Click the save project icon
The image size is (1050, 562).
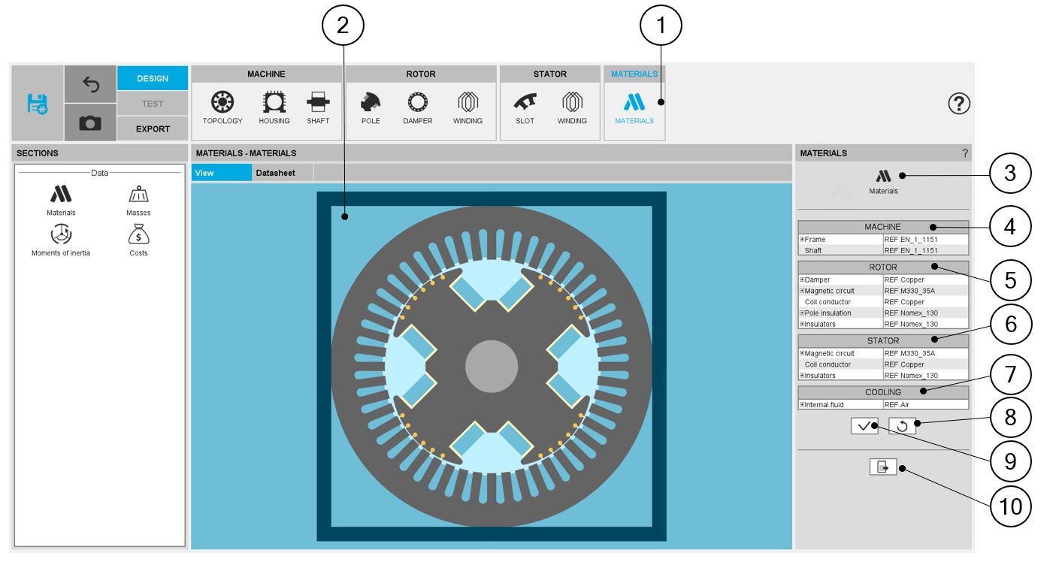[x=38, y=104]
